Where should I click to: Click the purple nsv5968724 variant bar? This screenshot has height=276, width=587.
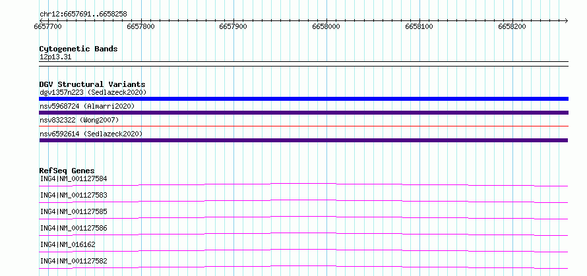click(303, 113)
